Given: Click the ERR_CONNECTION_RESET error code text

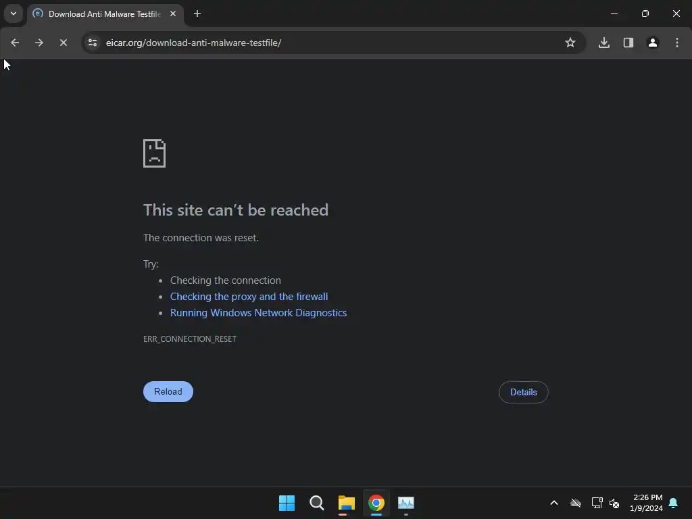Looking at the screenshot, I should 190,339.
